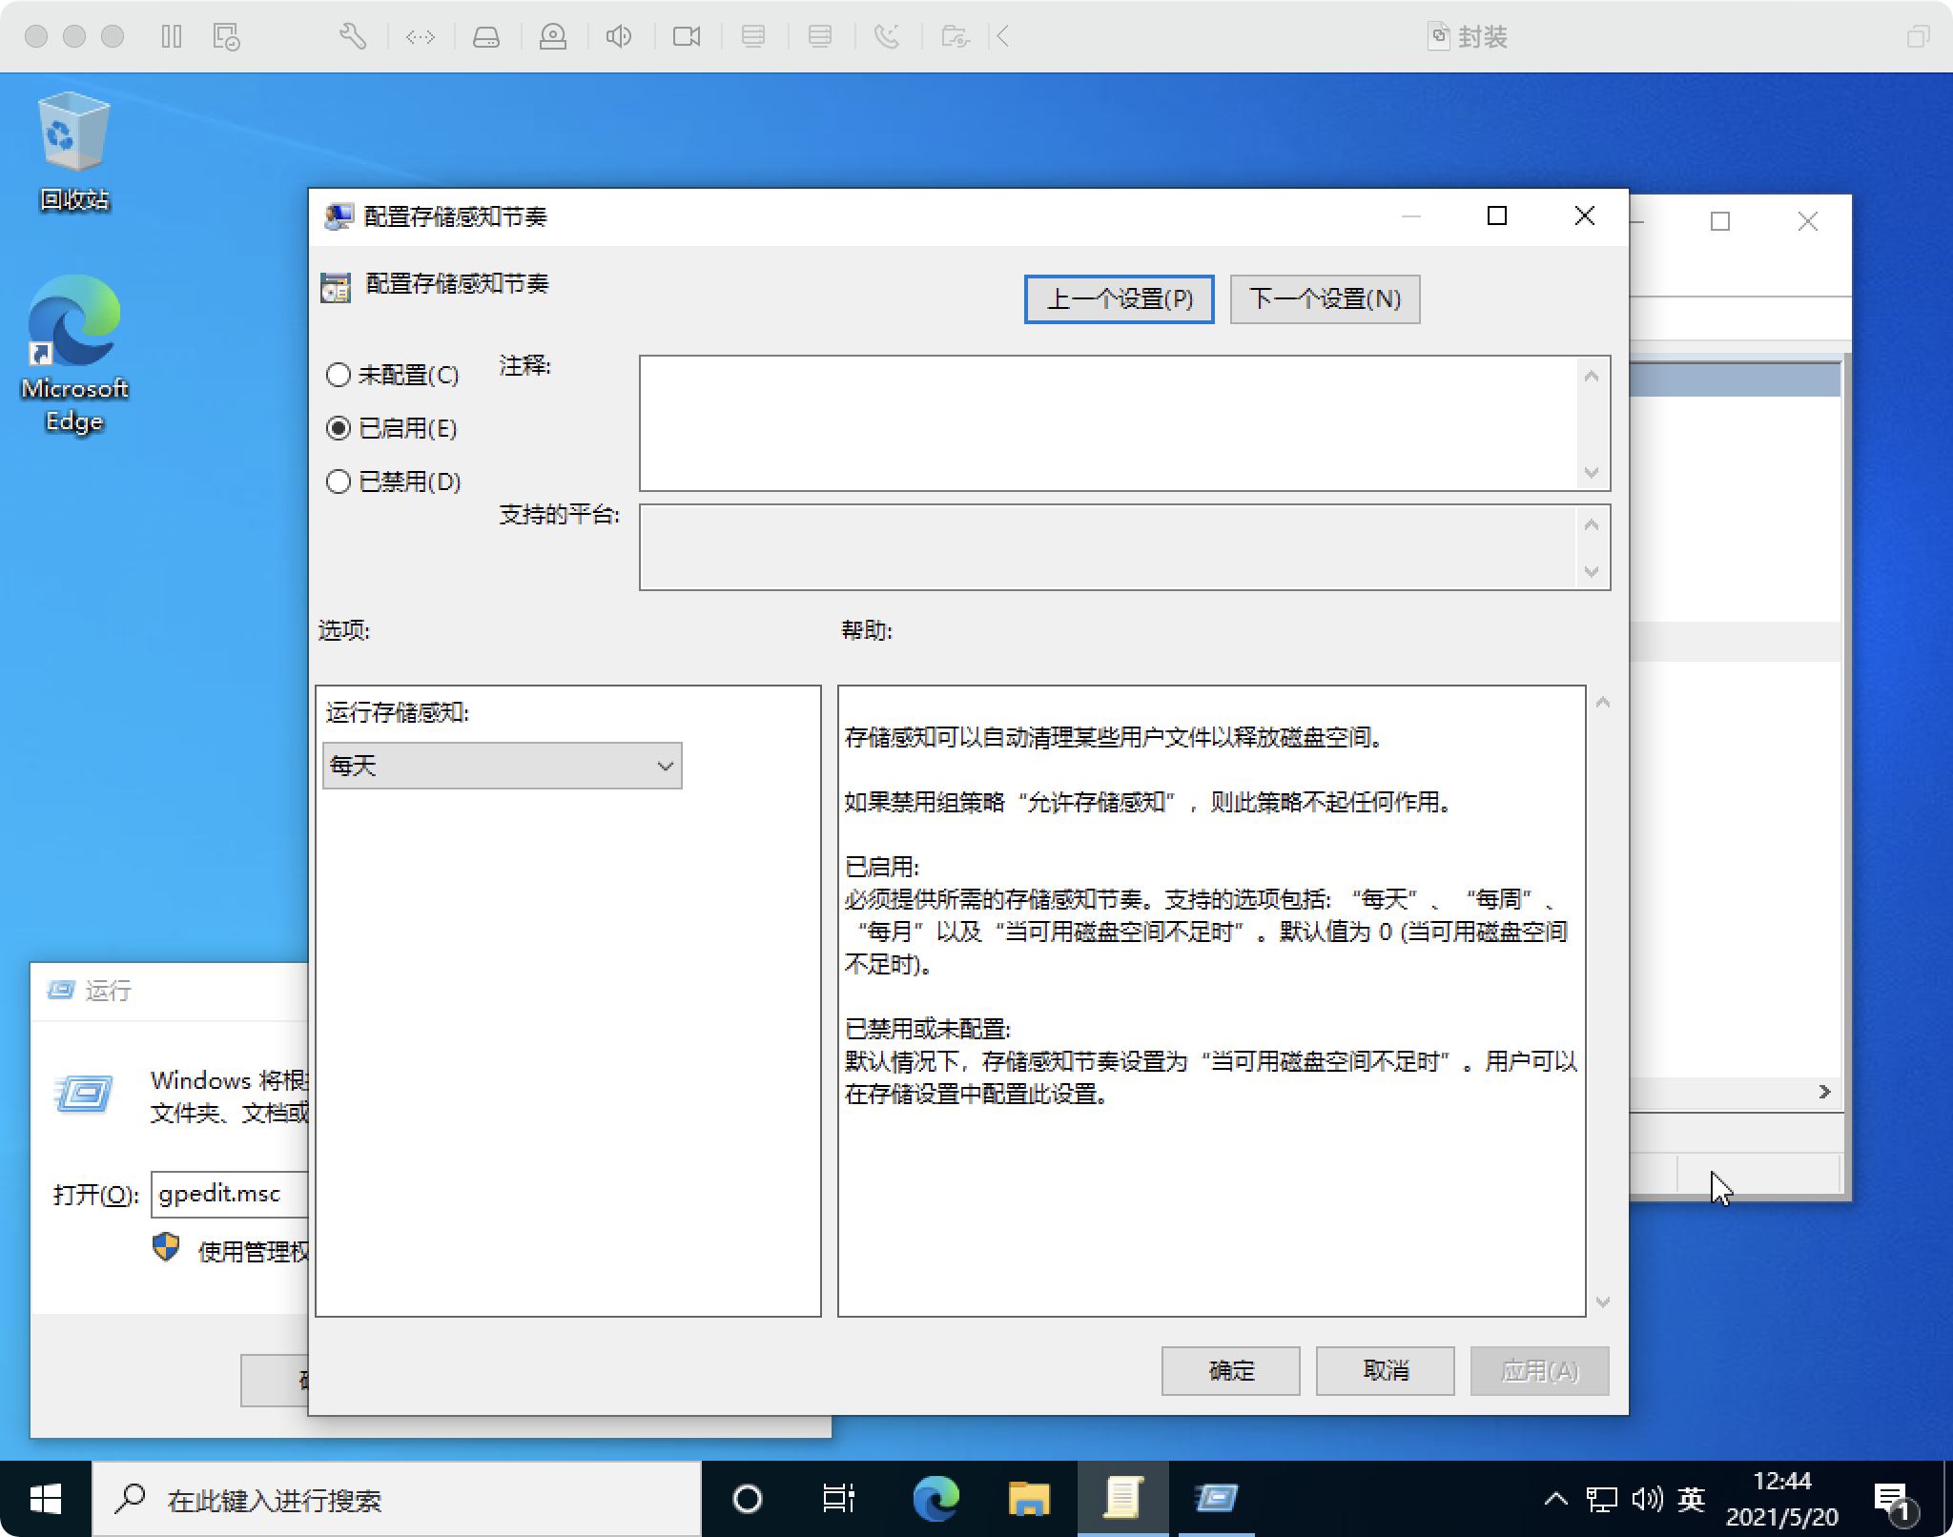This screenshot has width=1953, height=1537.
Task: Open Task View on the taskbar
Action: 838,1499
